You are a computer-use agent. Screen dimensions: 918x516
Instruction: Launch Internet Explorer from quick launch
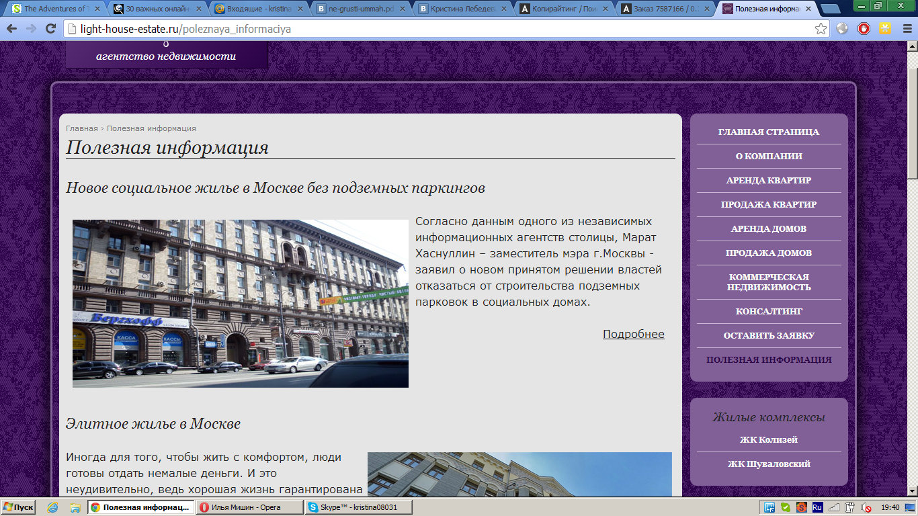[52, 507]
